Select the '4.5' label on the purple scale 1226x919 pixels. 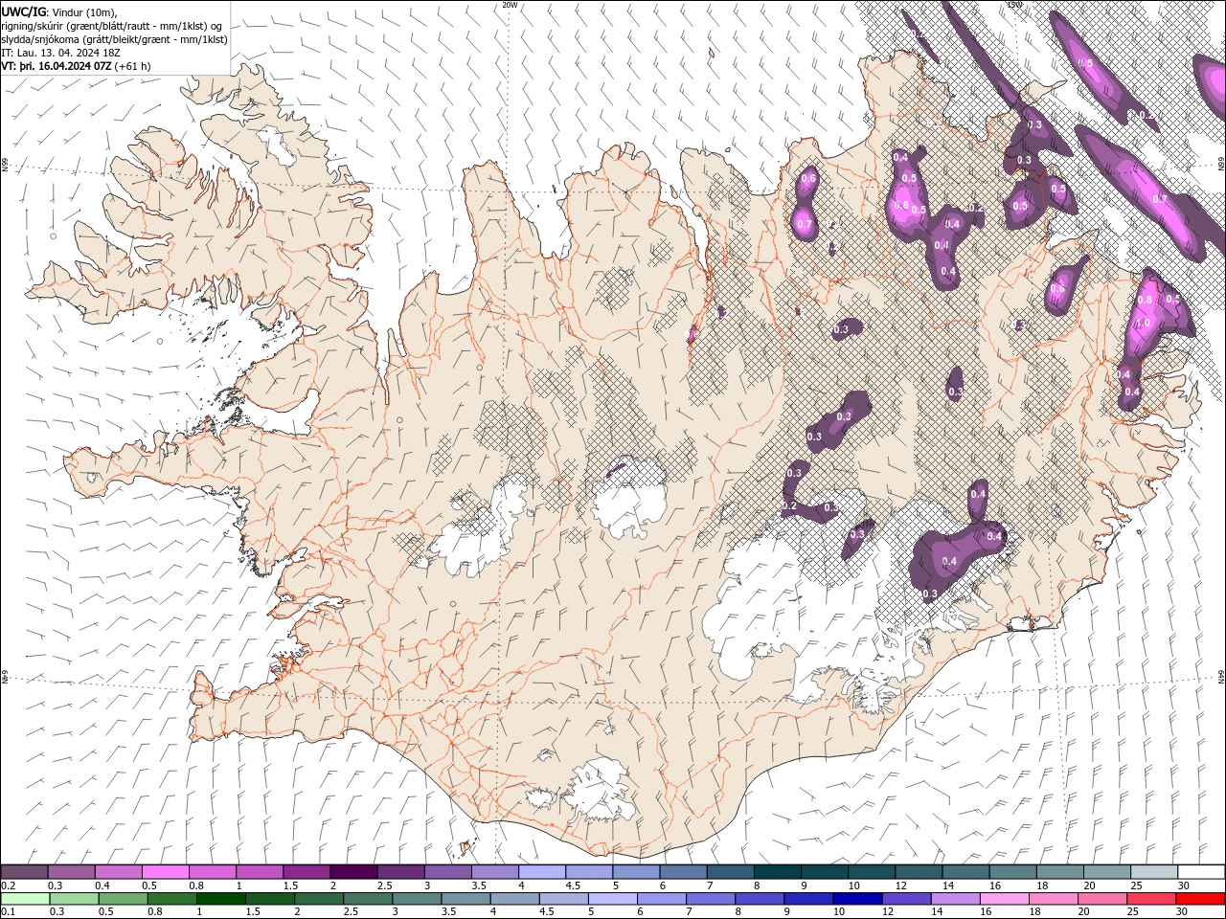click(573, 885)
